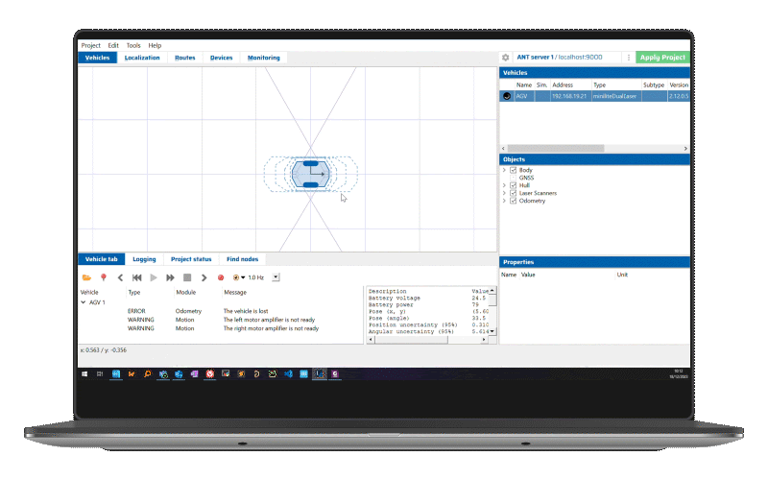Open a log file with the folder icon
The width and height of the screenshot is (768, 480).
pos(86,277)
